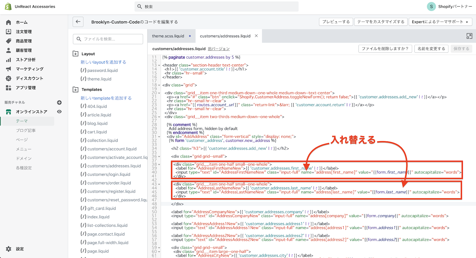Open Expertによるテーマサポート dropdown
Viewport: 476px width, 258px height.
click(x=440, y=22)
